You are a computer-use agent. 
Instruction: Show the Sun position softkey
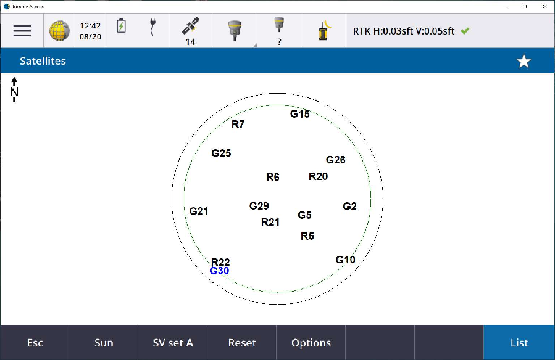tap(104, 343)
